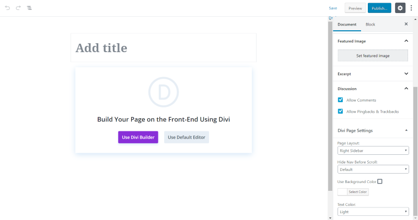Open the more options vertical dots menu
Viewport: 418px width, 220px height.
[x=411, y=8]
